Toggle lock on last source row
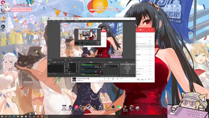 [x=79, y=72]
